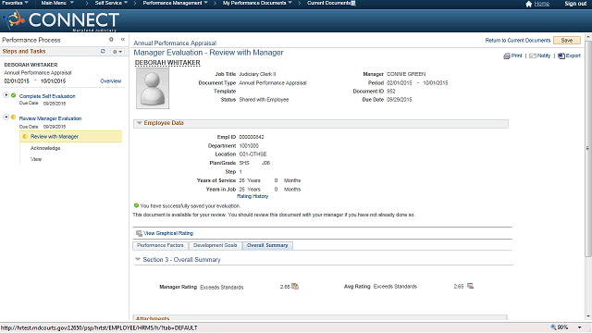
Task: Open the Favorites menu
Action: (15, 3)
